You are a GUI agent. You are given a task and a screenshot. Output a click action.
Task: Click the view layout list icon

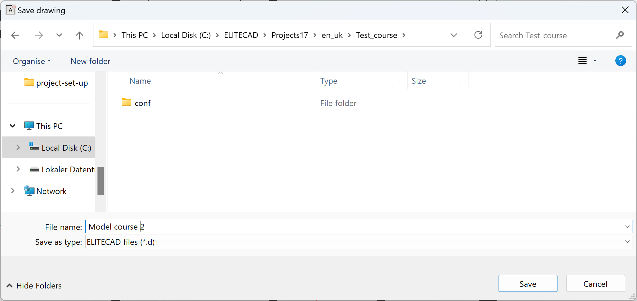click(582, 61)
